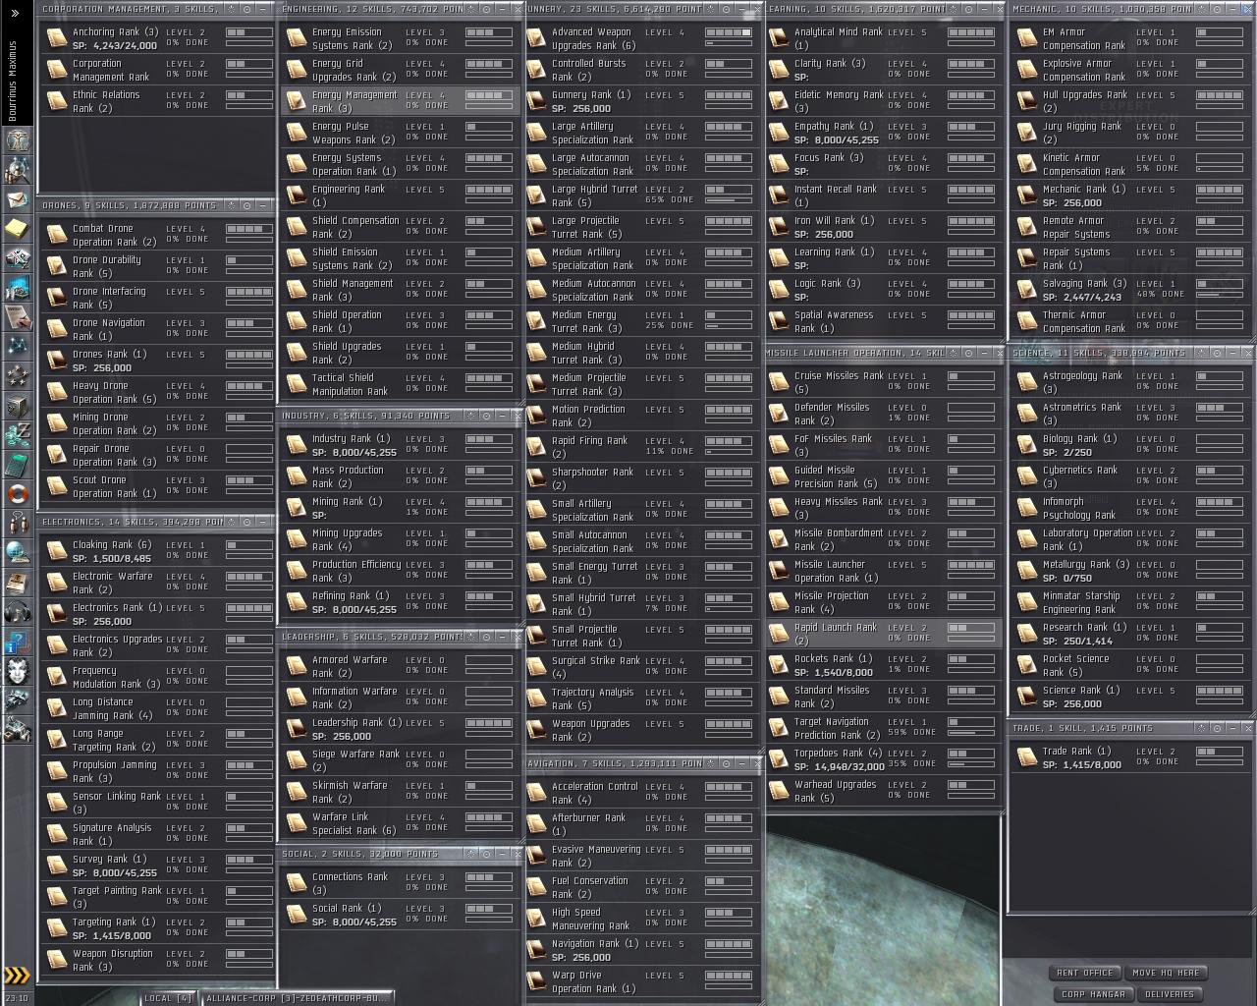
Task: Select the Connections Rank (3) skill
Action: click(401, 883)
